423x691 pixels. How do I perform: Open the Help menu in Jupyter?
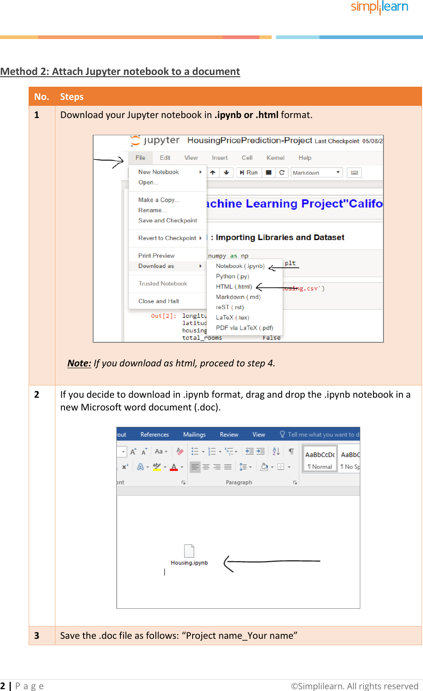[x=305, y=158]
